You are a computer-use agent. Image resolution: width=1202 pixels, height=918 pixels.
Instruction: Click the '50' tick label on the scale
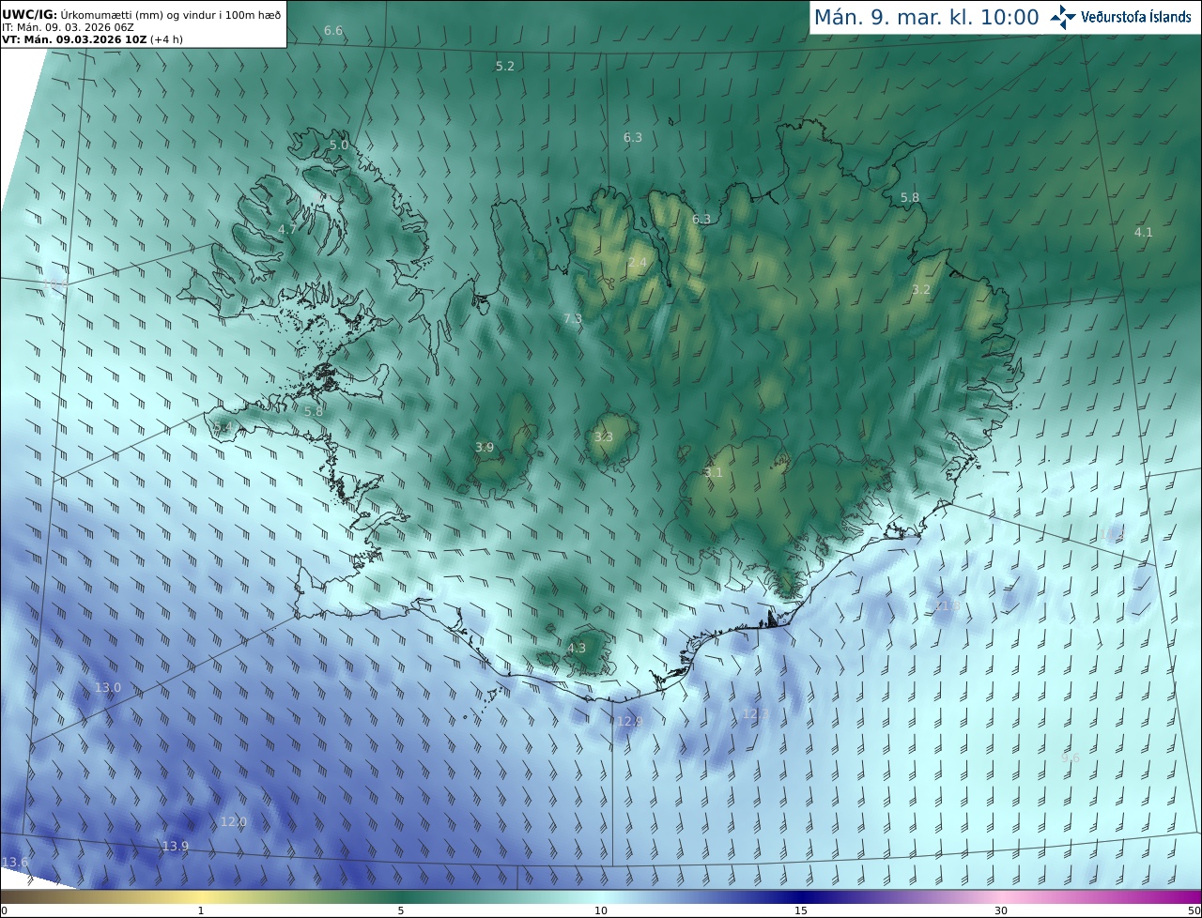pos(1194,910)
